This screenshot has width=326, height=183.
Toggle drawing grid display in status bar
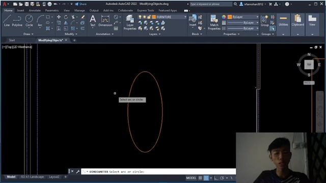[x=200, y=178]
